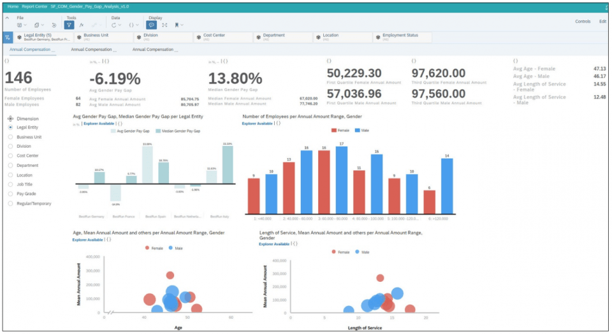Image resolution: width=612 pixels, height=334 pixels.
Task: Click the fullscreen icon in Display group
Action: click(x=164, y=25)
